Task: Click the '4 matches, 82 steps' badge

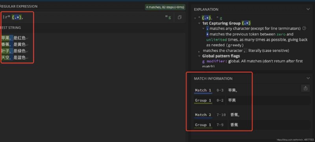Action: click(165, 7)
